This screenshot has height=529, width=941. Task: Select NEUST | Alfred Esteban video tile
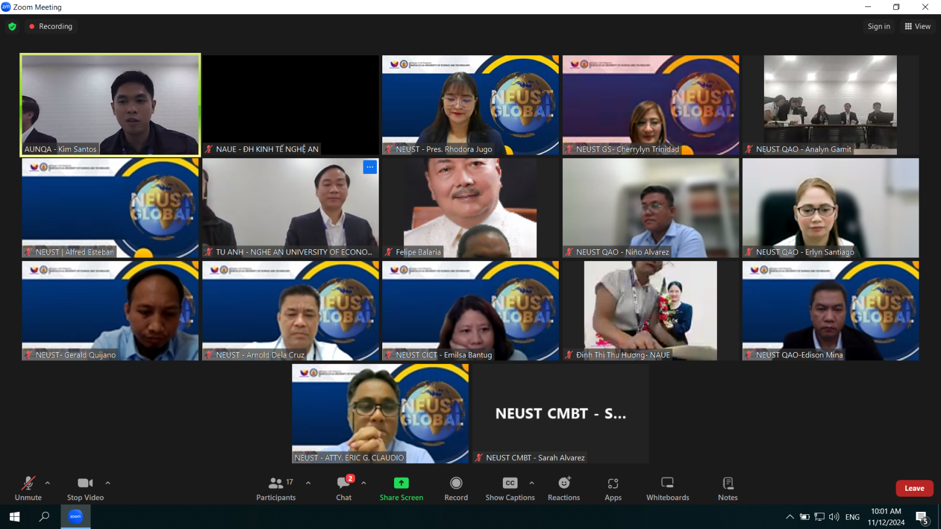[111, 208]
